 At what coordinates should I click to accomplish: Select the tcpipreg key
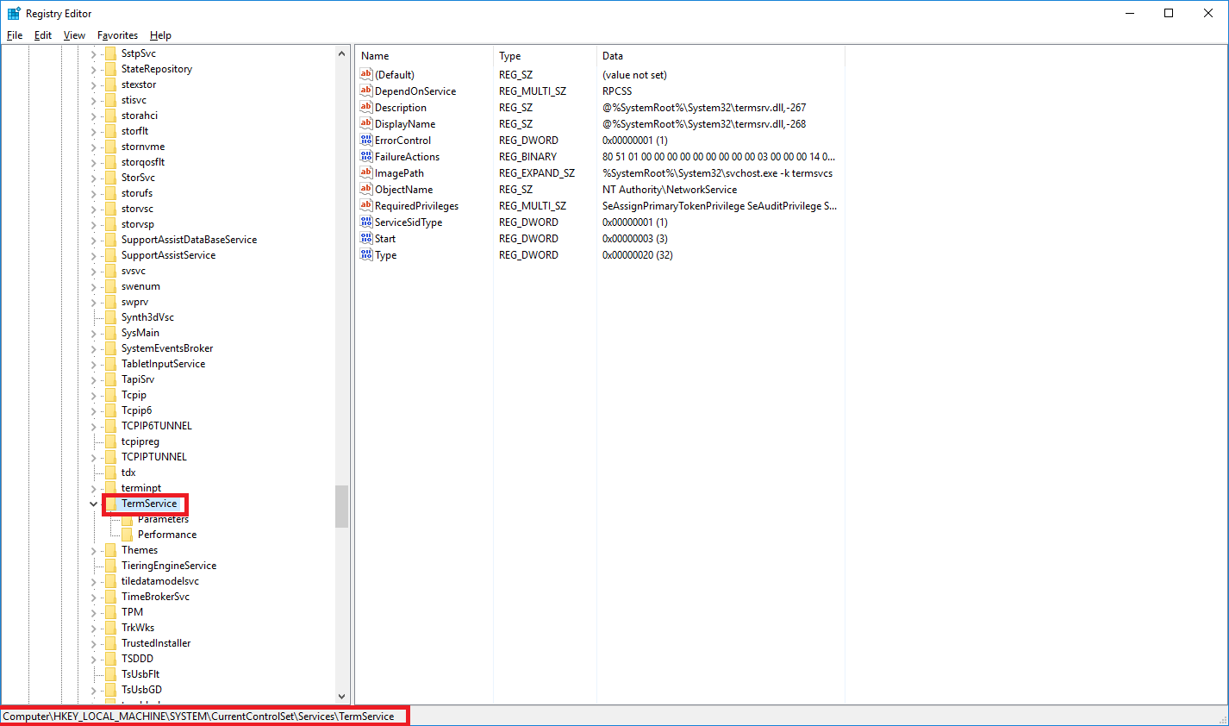[140, 441]
